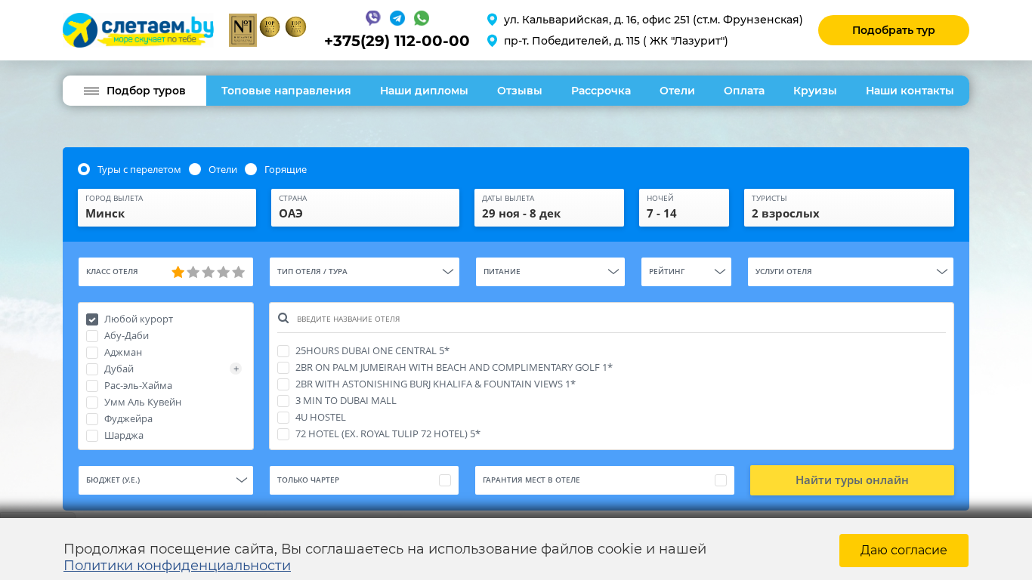The width and height of the screenshot is (1032, 580).
Task: Open the Рассрочка menu item
Action: click(601, 91)
